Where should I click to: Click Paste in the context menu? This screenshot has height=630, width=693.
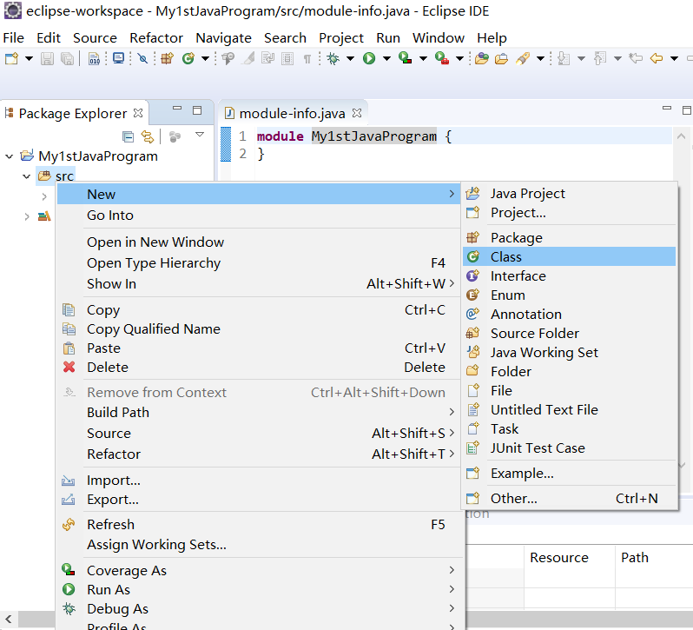(260, 348)
